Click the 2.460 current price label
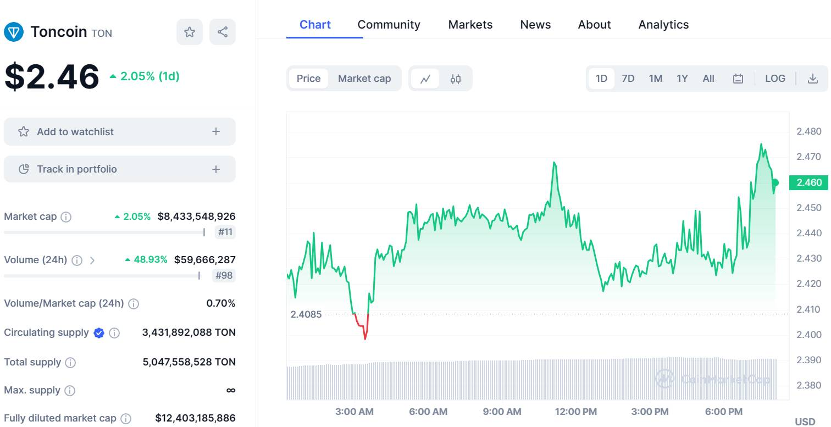This screenshot has width=831, height=427. pos(808,182)
